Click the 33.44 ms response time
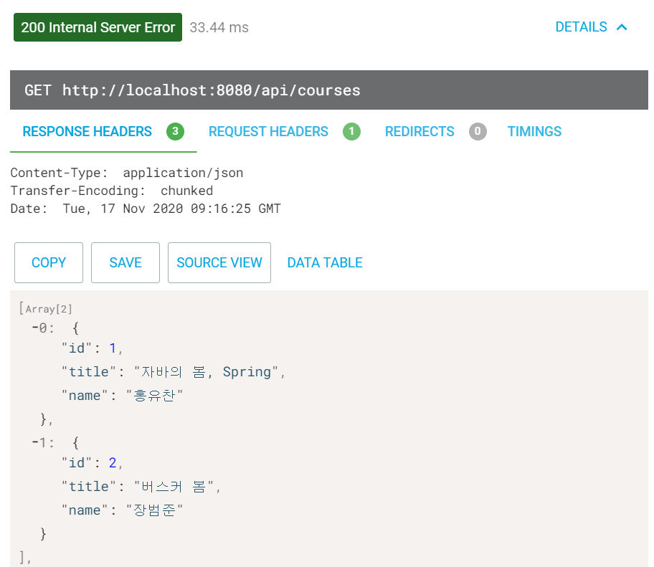 point(219,27)
